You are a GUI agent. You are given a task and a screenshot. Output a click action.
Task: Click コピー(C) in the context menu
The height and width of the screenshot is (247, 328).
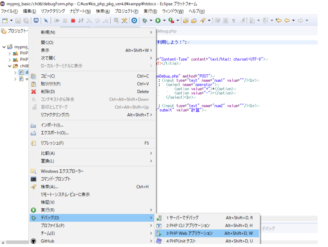pos(48,76)
